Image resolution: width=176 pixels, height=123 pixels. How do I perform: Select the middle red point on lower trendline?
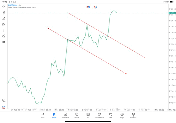[x=87, y=51]
